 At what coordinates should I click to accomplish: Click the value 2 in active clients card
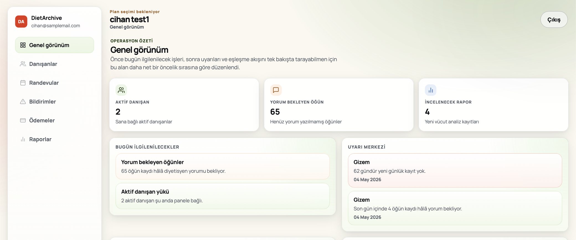pyautogui.click(x=118, y=112)
